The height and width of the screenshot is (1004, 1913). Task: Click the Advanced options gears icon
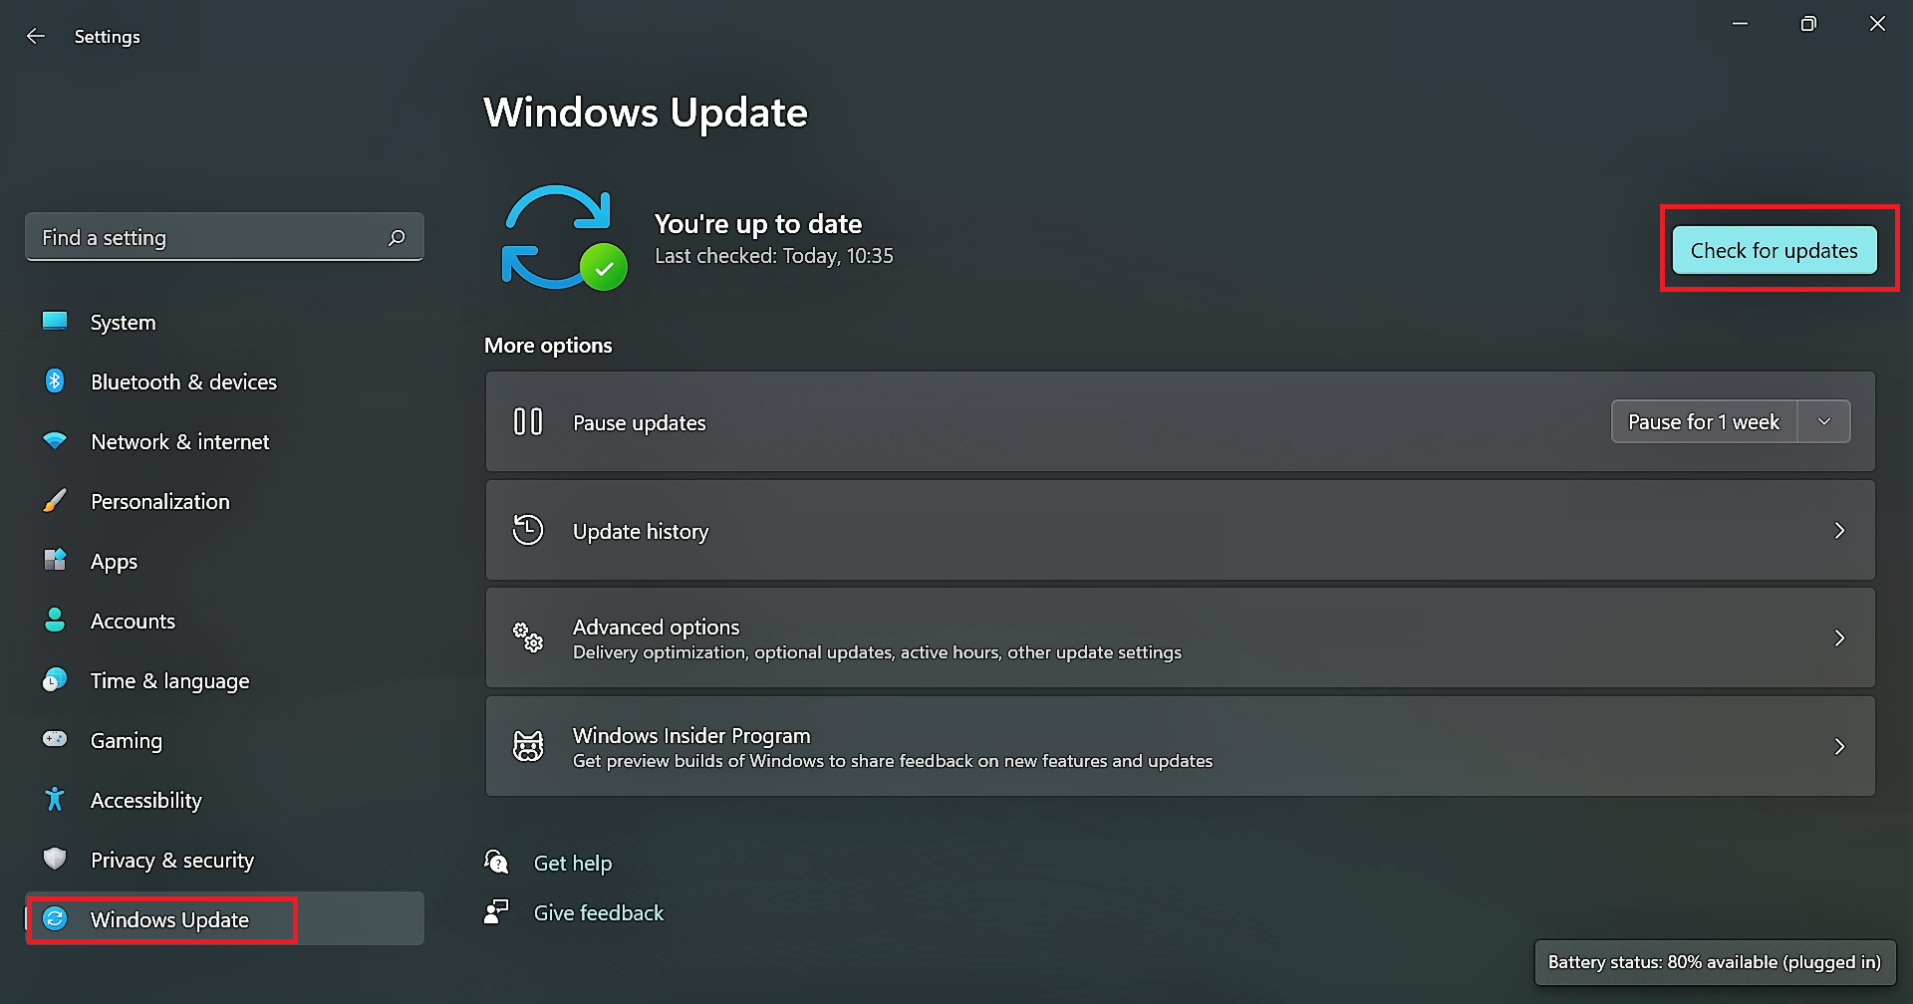point(528,637)
